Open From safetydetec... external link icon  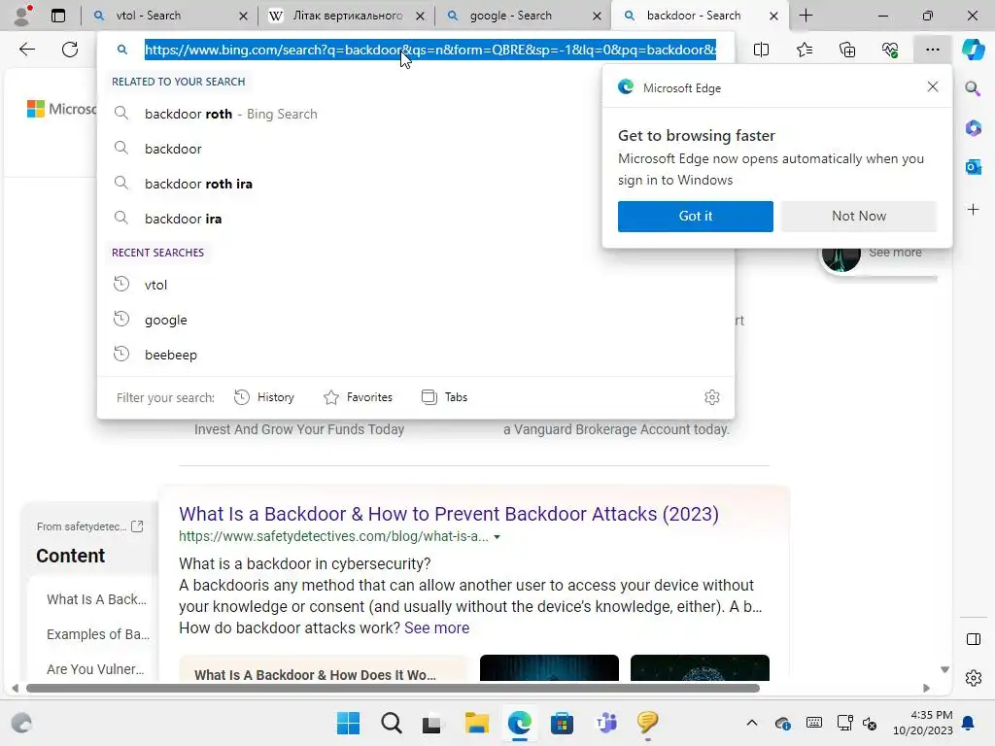point(137,526)
